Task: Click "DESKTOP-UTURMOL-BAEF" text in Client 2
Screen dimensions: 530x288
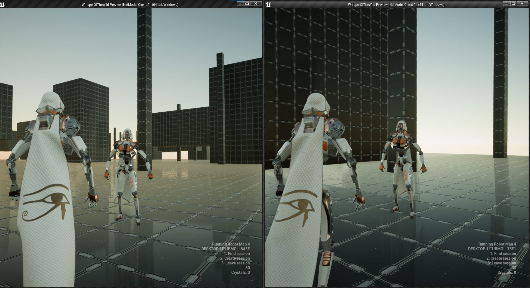Action: [x=225, y=249]
